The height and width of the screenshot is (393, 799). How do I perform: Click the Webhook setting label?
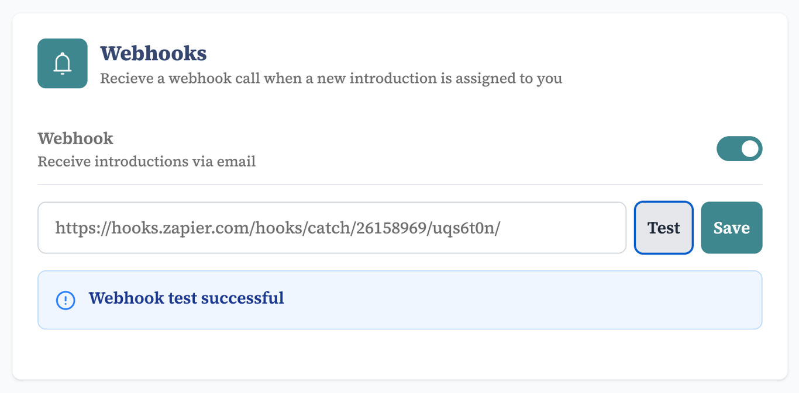coord(75,138)
